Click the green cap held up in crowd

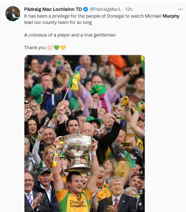point(98,89)
